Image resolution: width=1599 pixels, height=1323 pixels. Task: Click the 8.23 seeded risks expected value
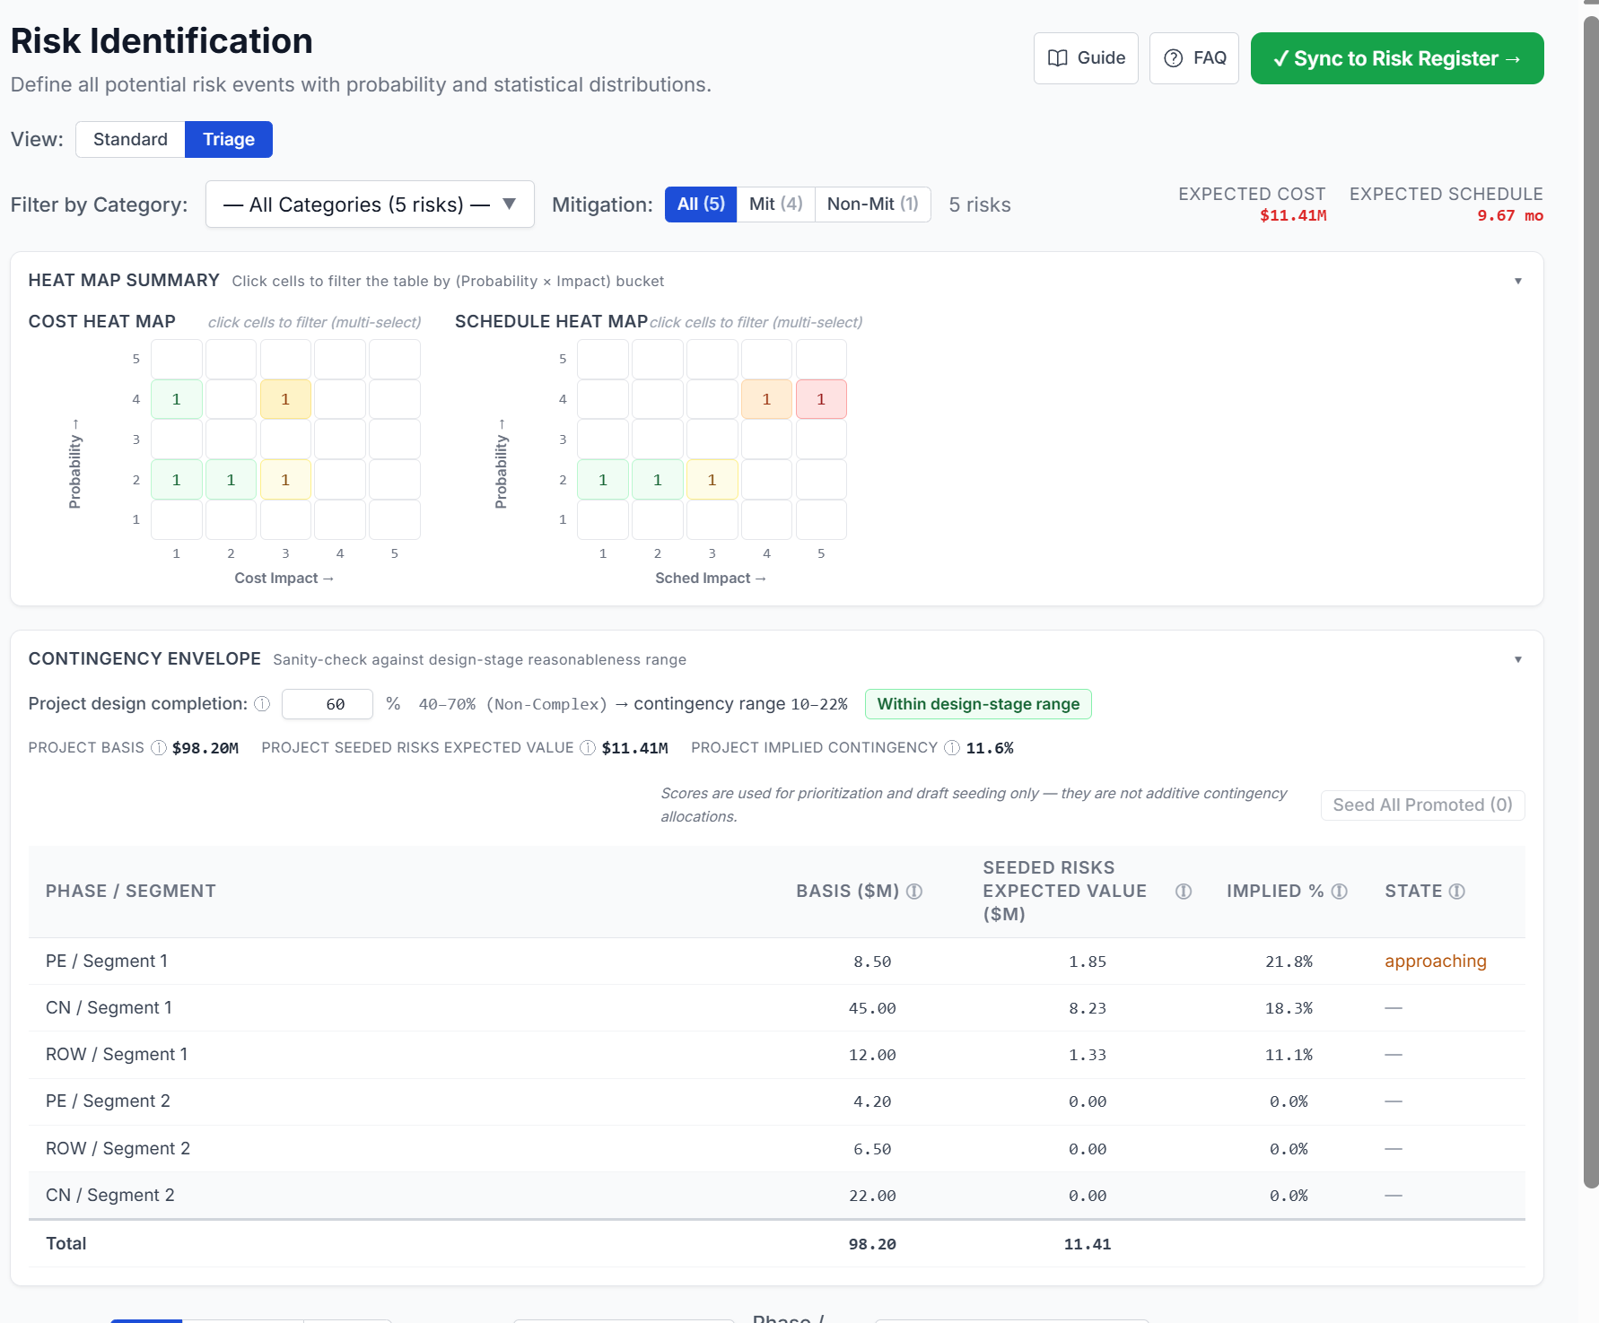pos(1088,1008)
